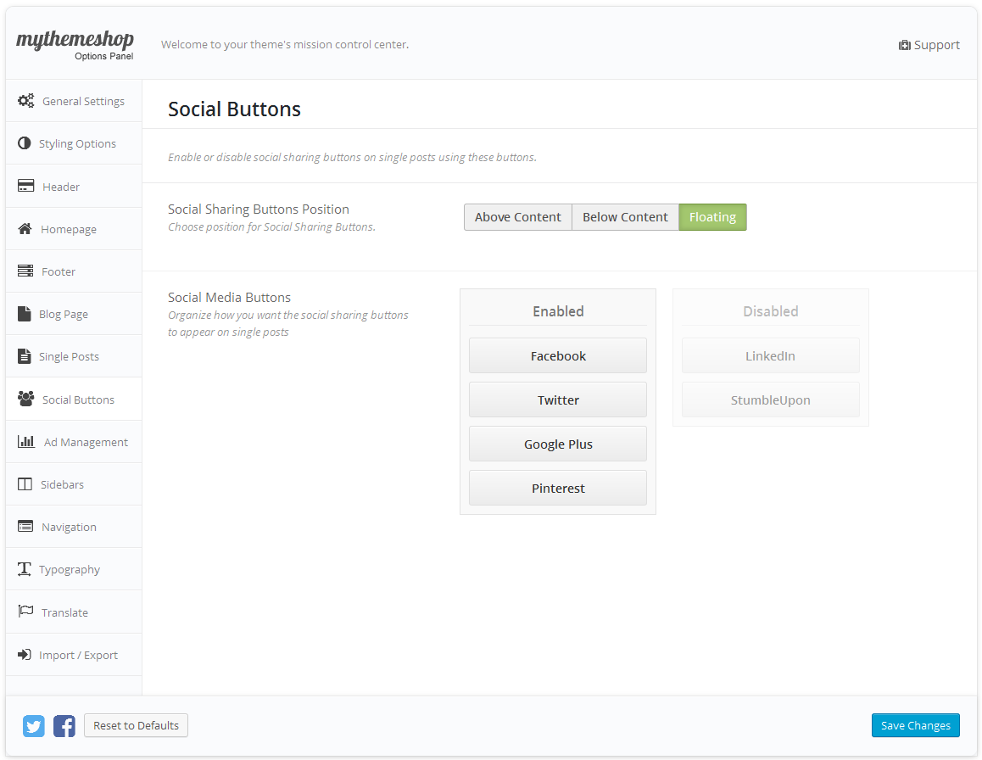The image size is (982, 760).
Task: Open the Twitter icon in footer
Action: (34, 726)
